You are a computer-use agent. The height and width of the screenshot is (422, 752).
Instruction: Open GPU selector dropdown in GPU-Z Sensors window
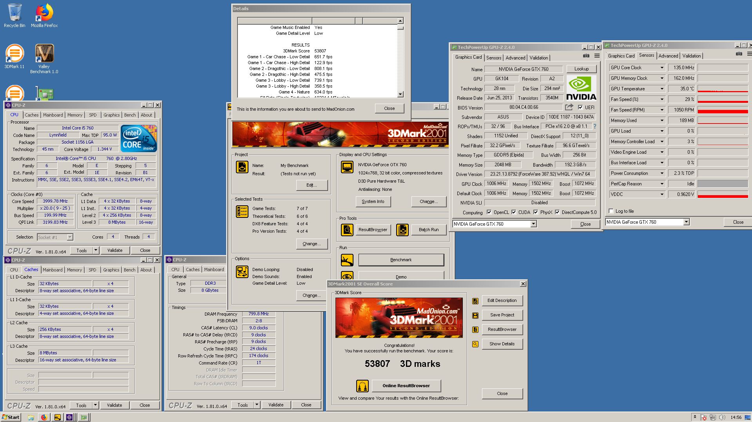[686, 222]
